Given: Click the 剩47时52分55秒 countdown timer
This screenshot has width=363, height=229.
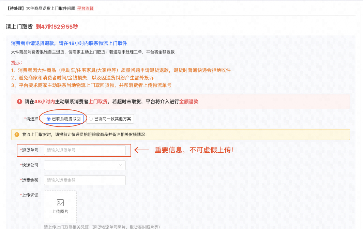Looking at the screenshot, I should 57,26.
